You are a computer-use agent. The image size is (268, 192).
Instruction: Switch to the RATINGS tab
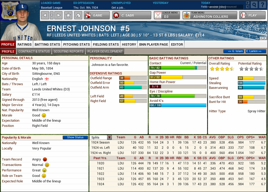coord(24,44)
